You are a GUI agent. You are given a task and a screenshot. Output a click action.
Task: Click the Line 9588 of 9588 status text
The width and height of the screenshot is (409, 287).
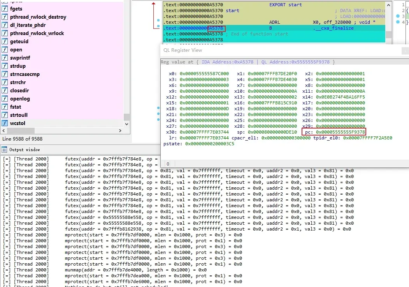(x=23, y=139)
